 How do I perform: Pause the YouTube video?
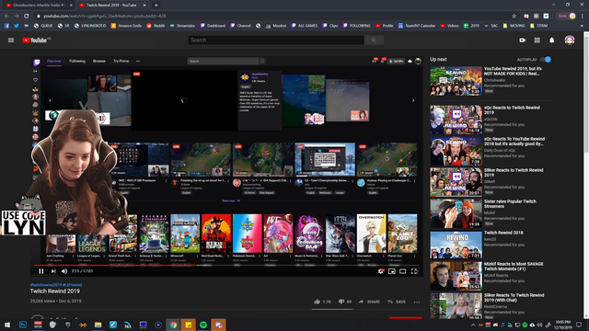click(x=41, y=271)
